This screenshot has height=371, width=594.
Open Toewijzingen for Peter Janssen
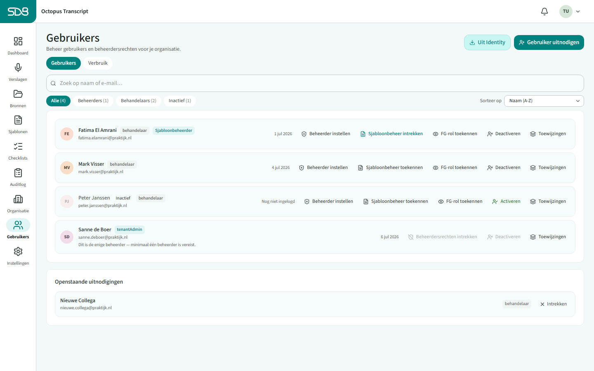click(548, 202)
